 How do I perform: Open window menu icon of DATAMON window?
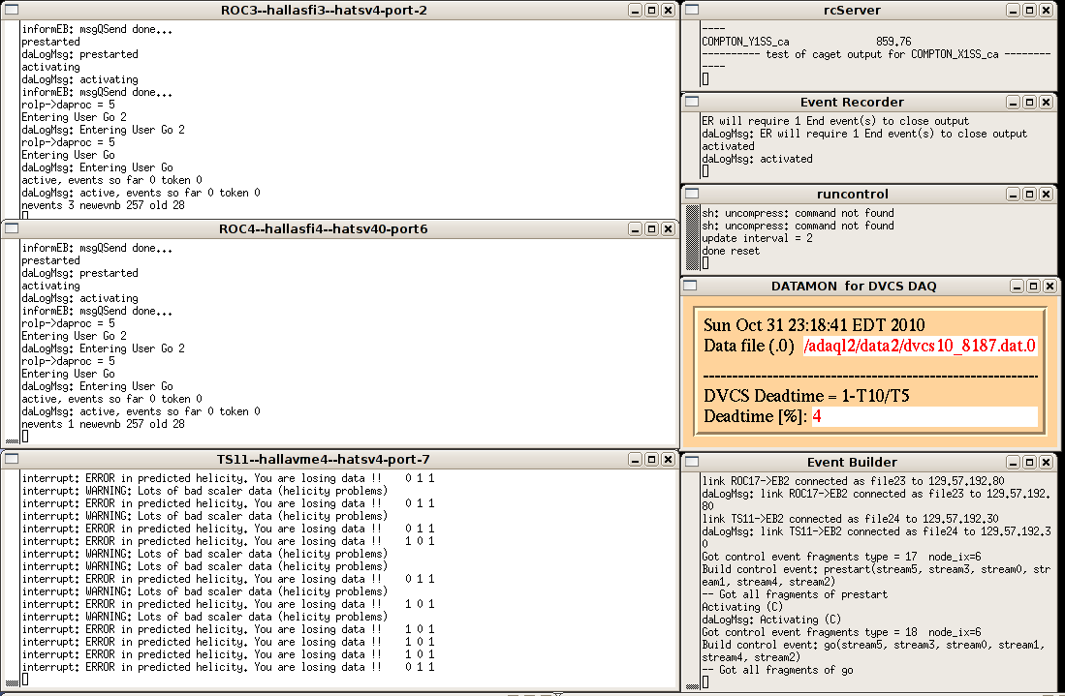point(690,286)
